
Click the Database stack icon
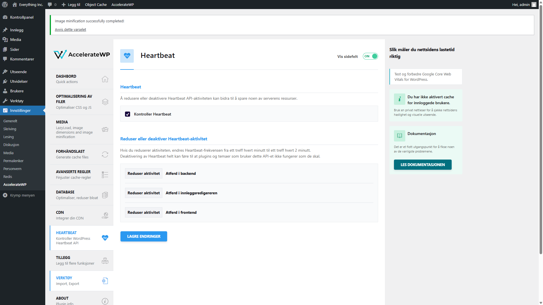point(105,195)
